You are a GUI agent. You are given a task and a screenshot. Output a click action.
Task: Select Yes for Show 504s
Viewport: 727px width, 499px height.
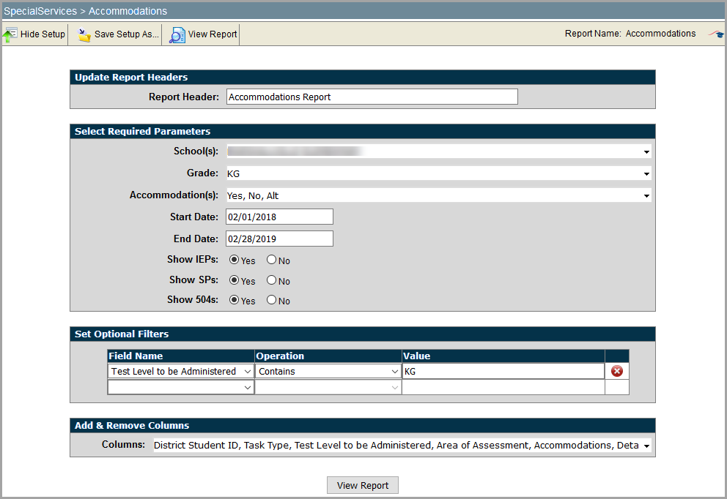(x=234, y=300)
